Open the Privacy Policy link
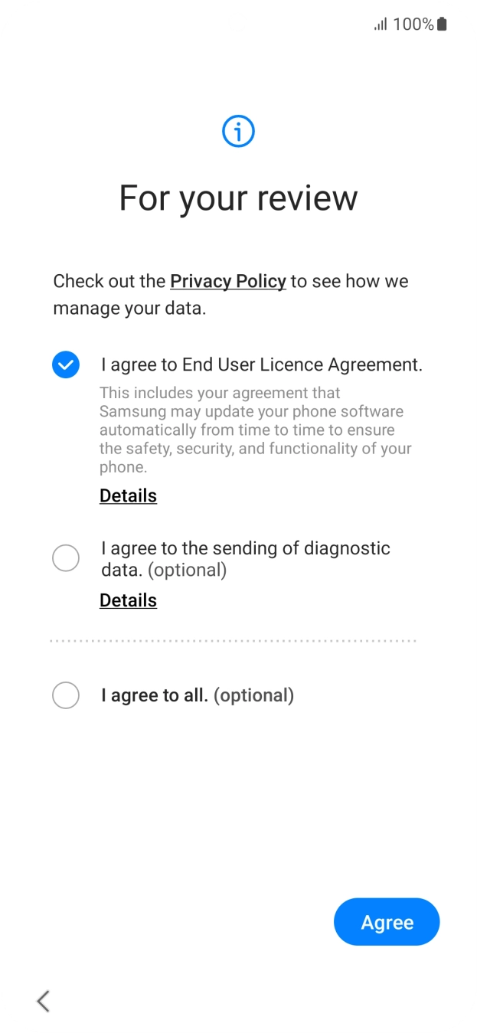 coord(227,281)
